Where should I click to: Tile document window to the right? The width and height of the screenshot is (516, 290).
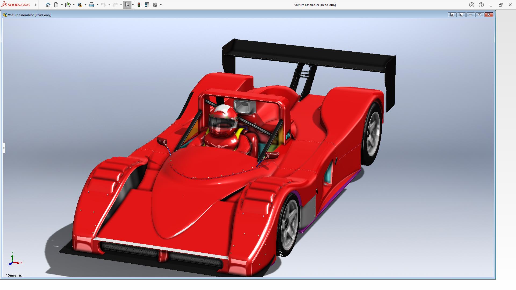(x=461, y=15)
